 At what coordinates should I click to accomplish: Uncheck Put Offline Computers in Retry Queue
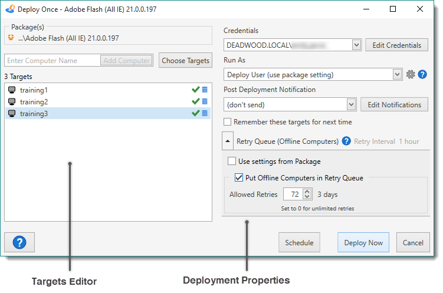point(239,177)
